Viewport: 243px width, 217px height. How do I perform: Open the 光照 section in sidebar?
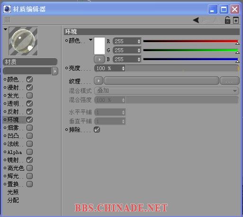pos(13,192)
